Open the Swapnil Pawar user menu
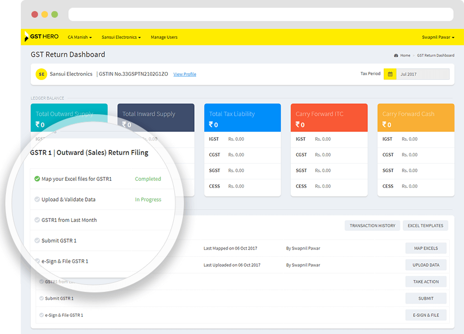The image size is (464, 334). (438, 37)
